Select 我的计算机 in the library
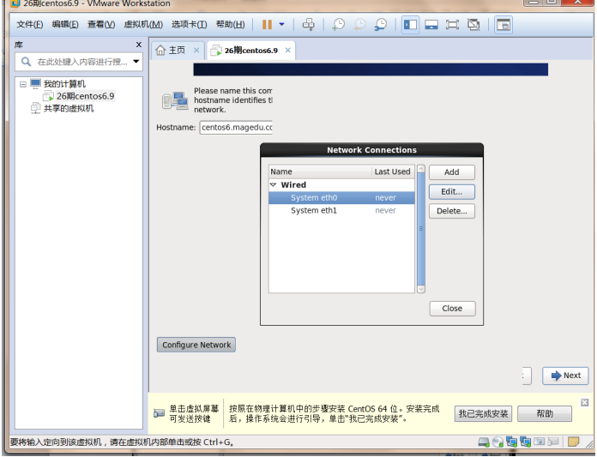The image size is (597, 457). tap(64, 84)
